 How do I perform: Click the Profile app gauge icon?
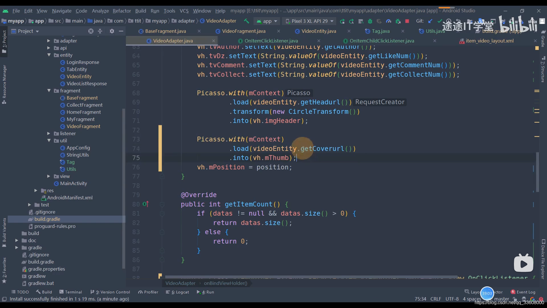(389, 21)
